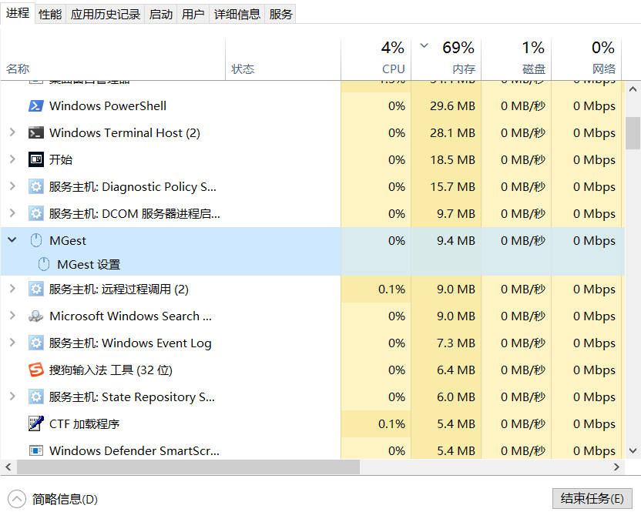Expand Microsoft Windows Search row

pyautogui.click(x=12, y=316)
